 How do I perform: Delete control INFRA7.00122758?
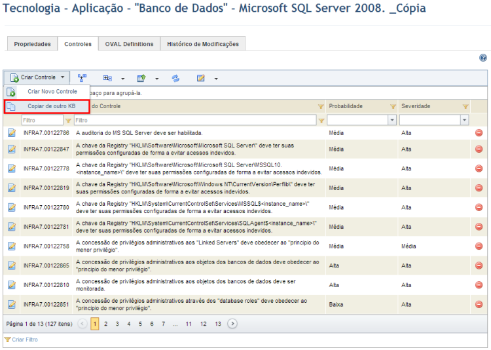coord(479,246)
